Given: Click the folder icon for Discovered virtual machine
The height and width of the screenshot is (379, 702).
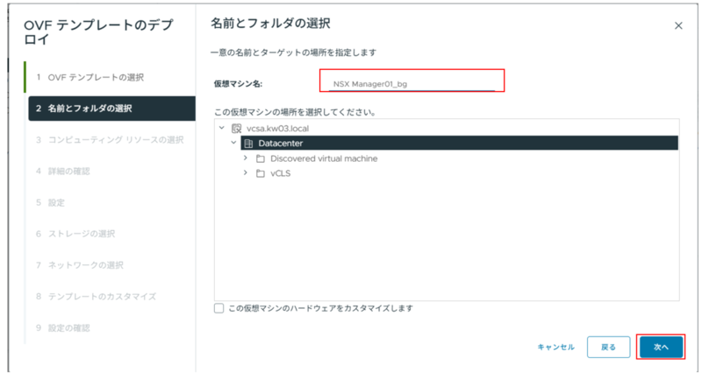Looking at the screenshot, I should coord(260,158).
